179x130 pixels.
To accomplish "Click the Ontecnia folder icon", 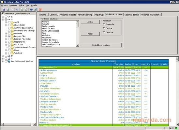I will tap(12, 34).
